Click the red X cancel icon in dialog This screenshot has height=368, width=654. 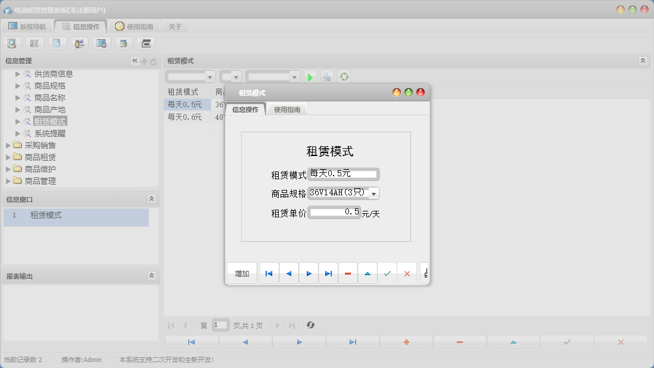pyautogui.click(x=407, y=273)
